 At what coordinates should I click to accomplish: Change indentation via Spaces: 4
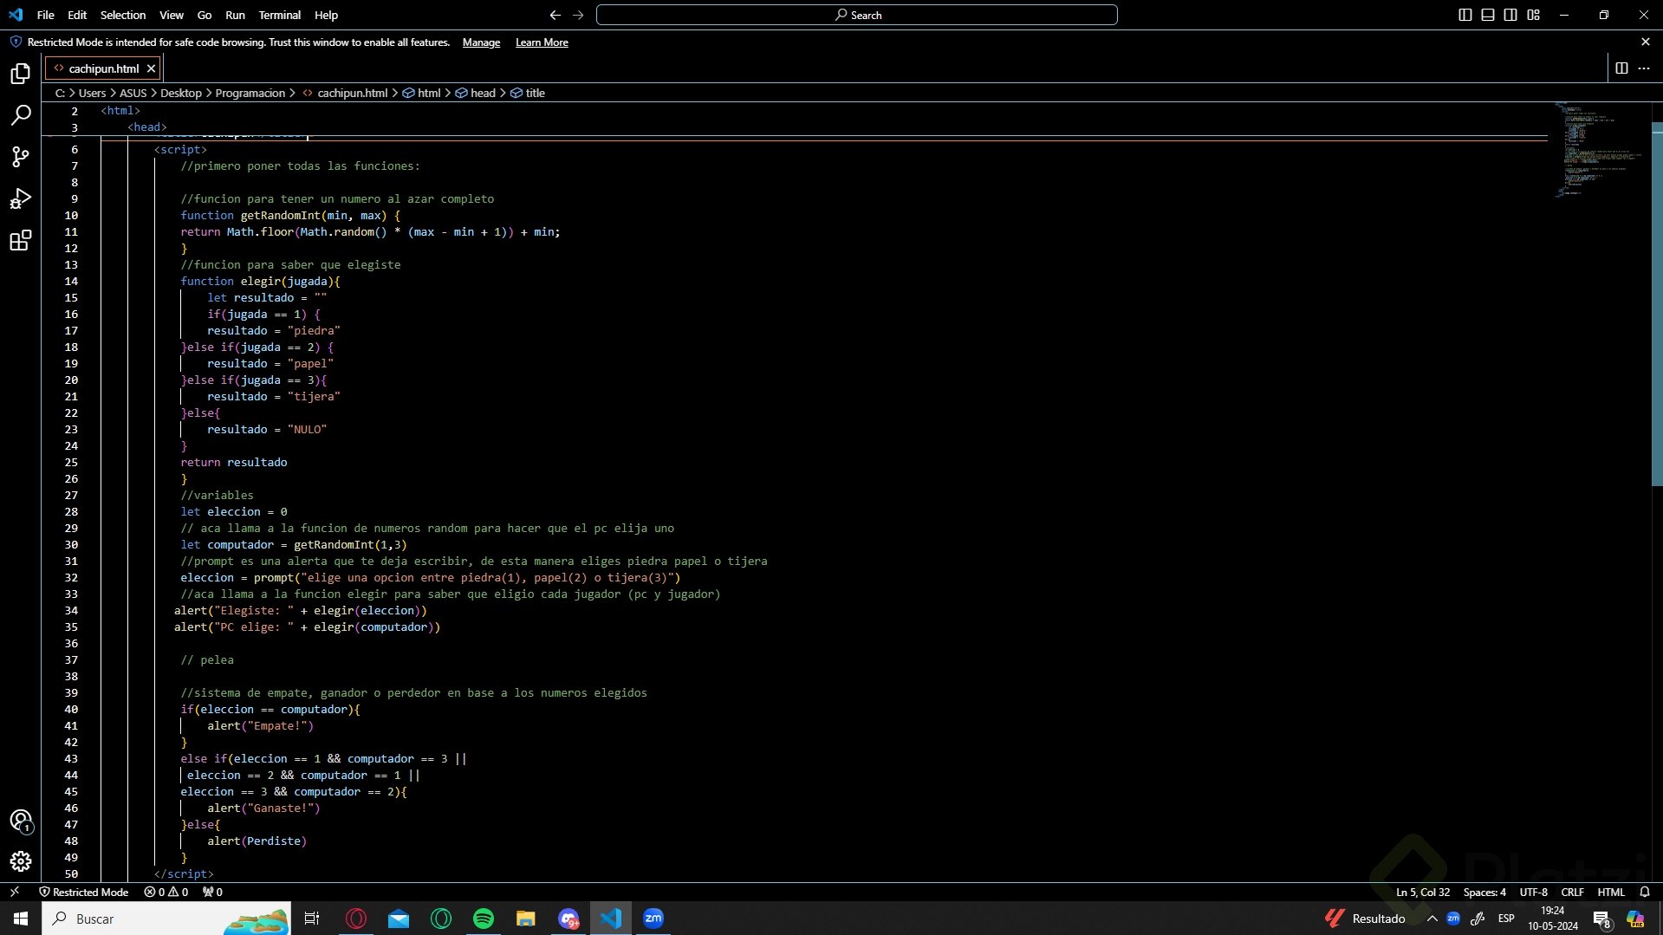pyautogui.click(x=1484, y=892)
